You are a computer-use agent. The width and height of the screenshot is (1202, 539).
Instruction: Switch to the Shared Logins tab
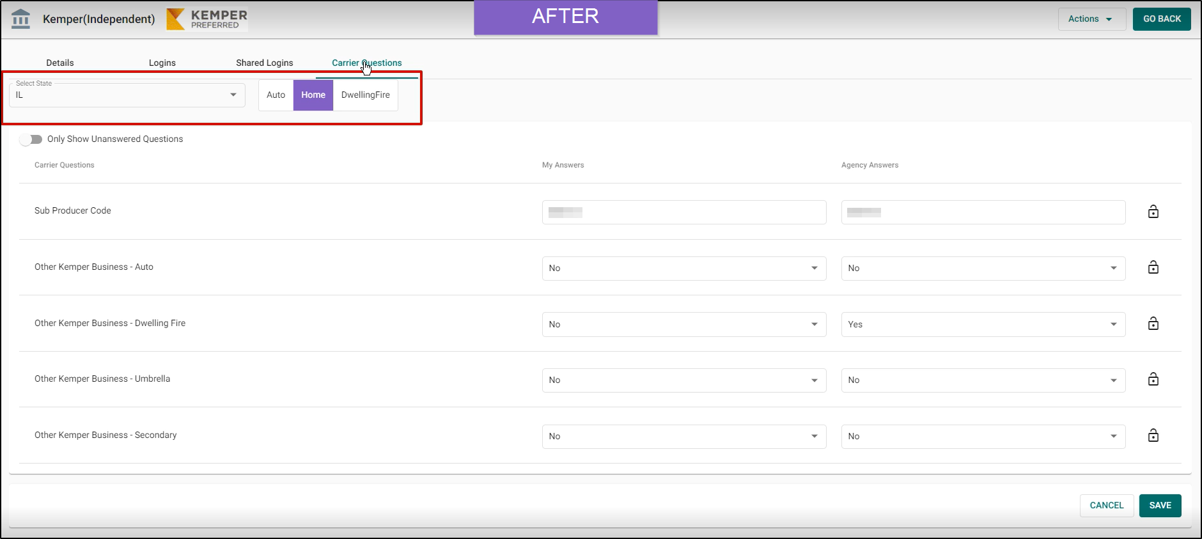(265, 63)
